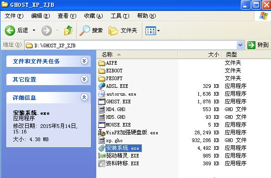The image size is (271, 178).
Task: Select the HD5.GHO file icon
Action: 102,117
